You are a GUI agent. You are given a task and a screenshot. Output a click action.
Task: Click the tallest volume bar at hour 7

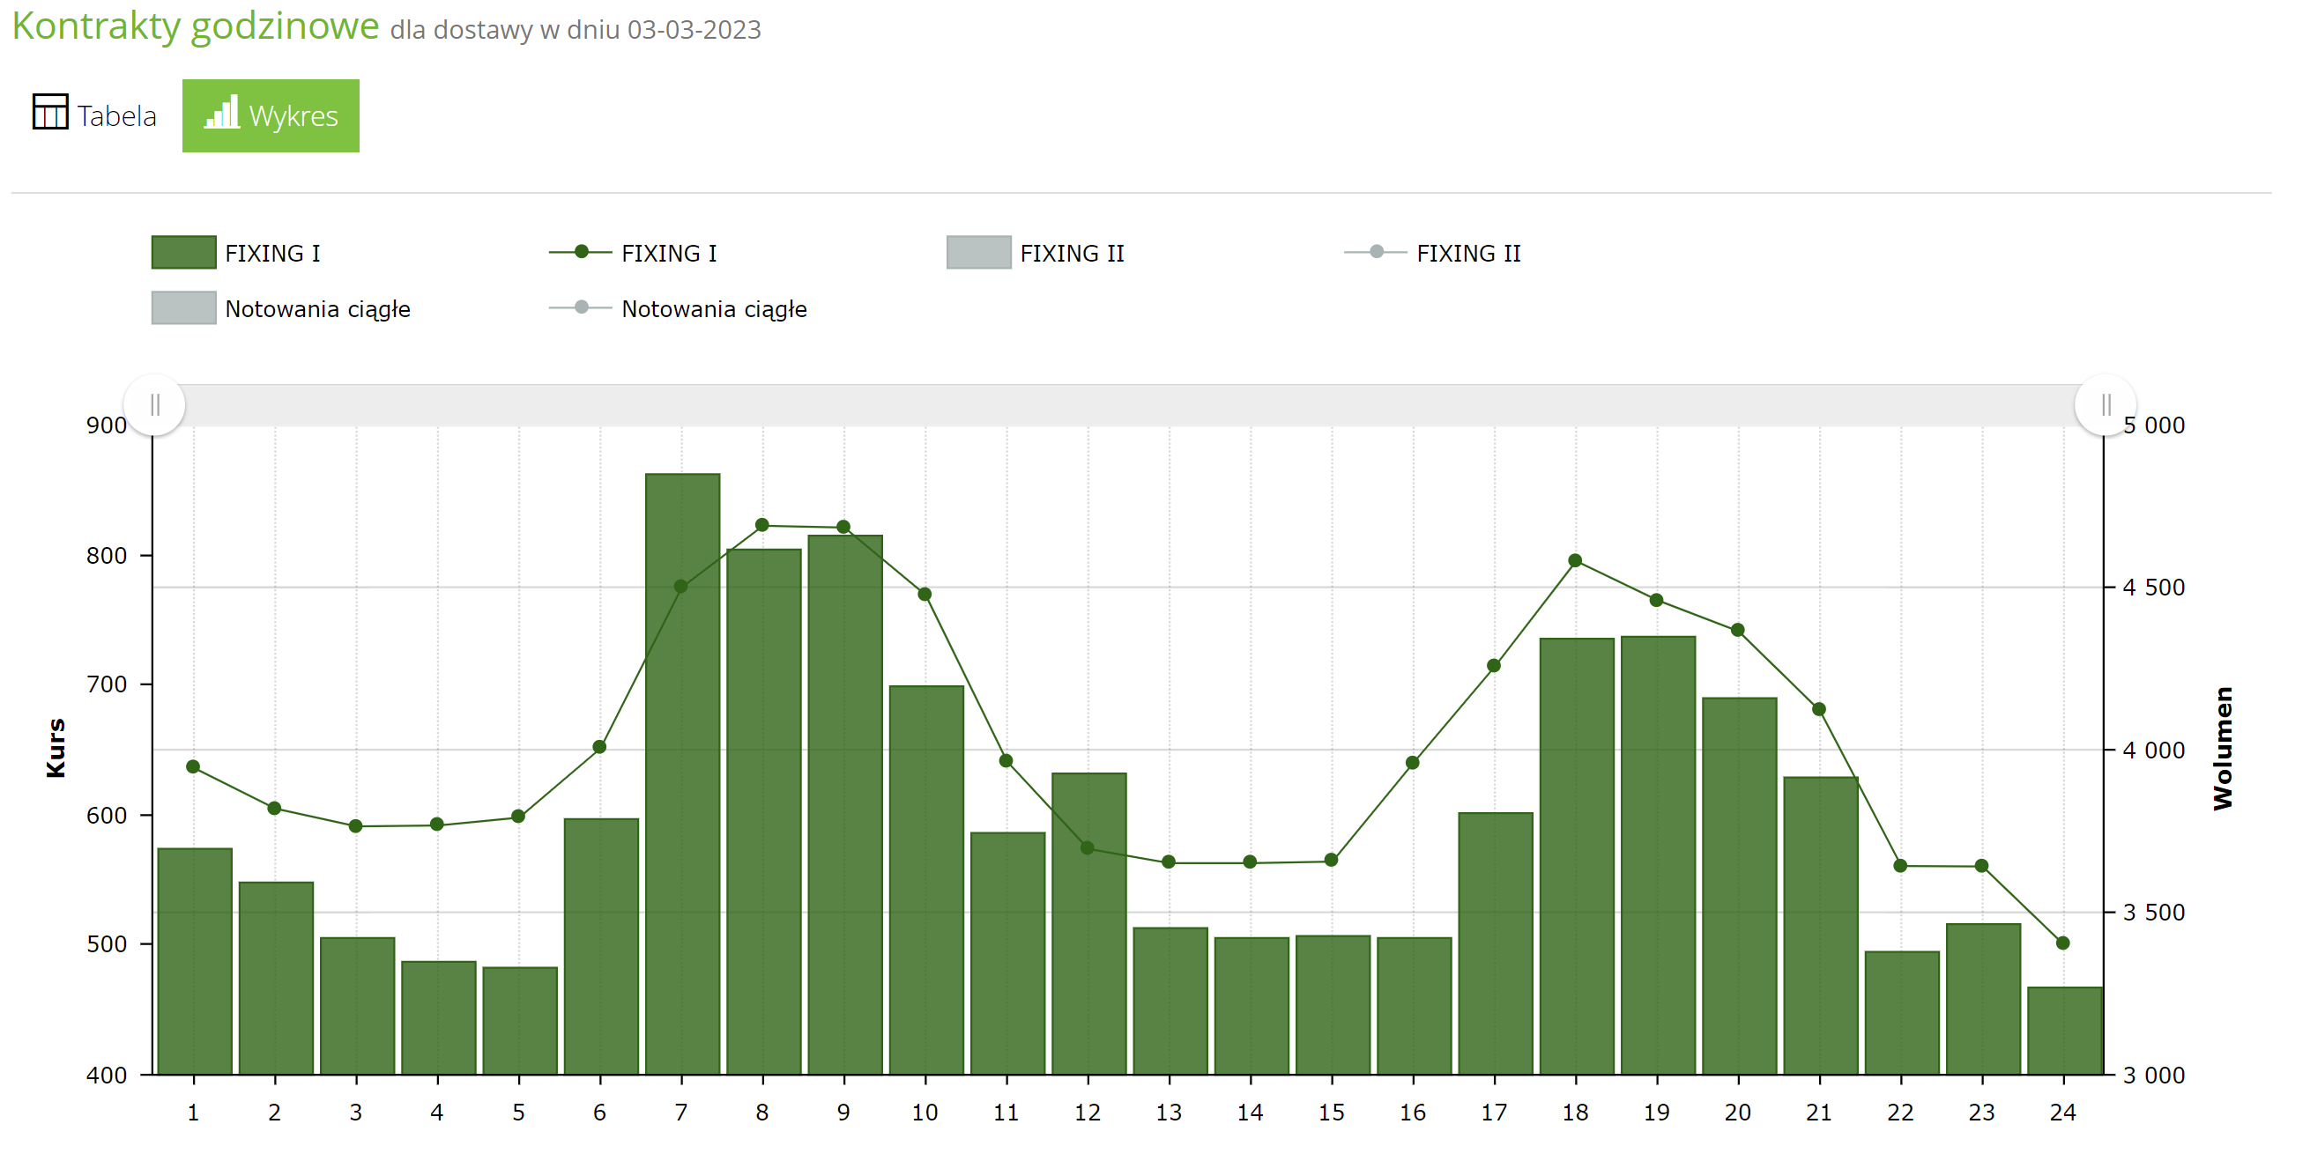point(682,807)
